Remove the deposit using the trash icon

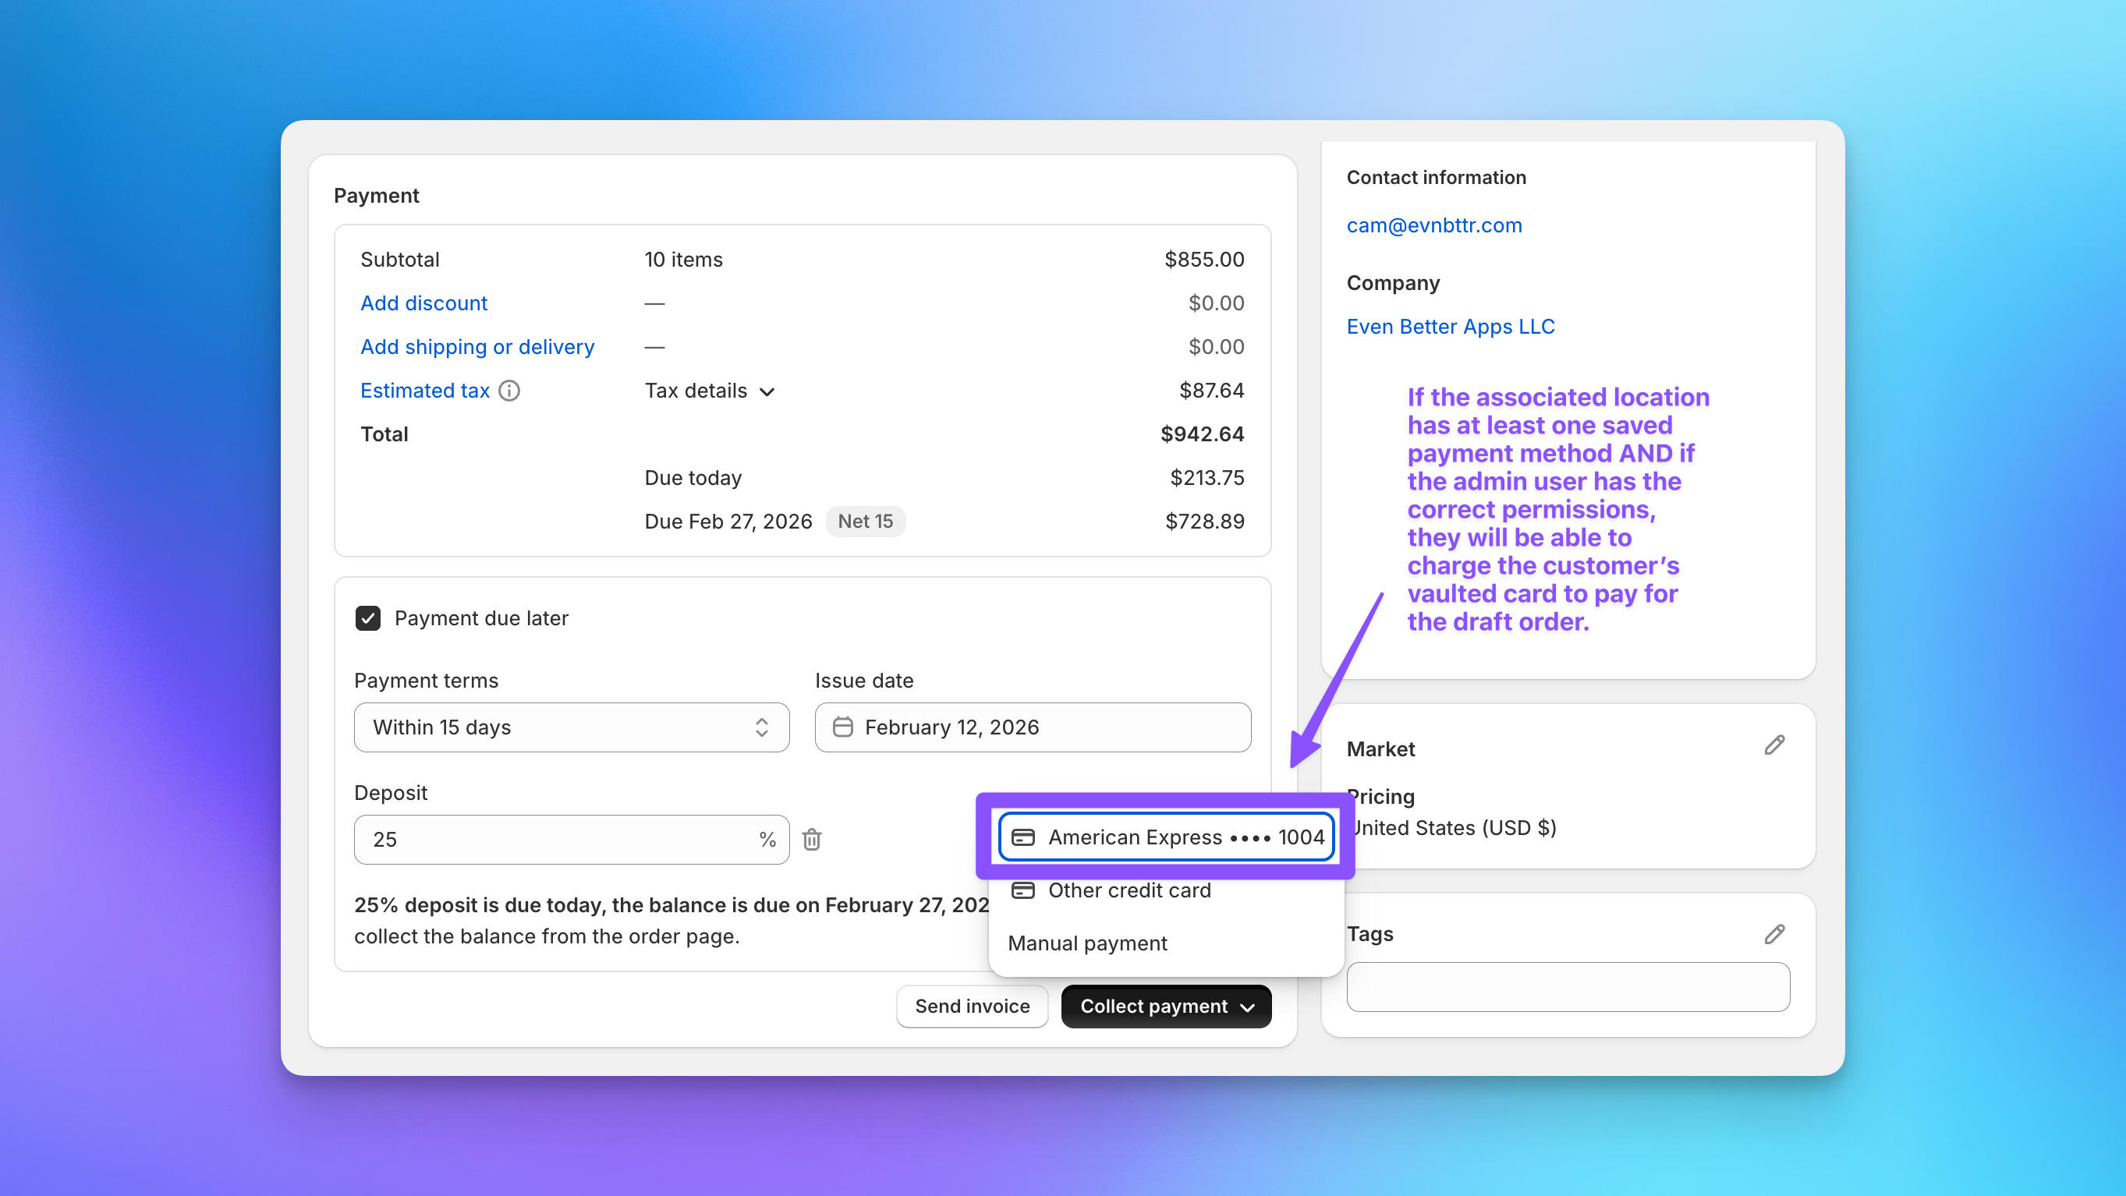(x=812, y=839)
